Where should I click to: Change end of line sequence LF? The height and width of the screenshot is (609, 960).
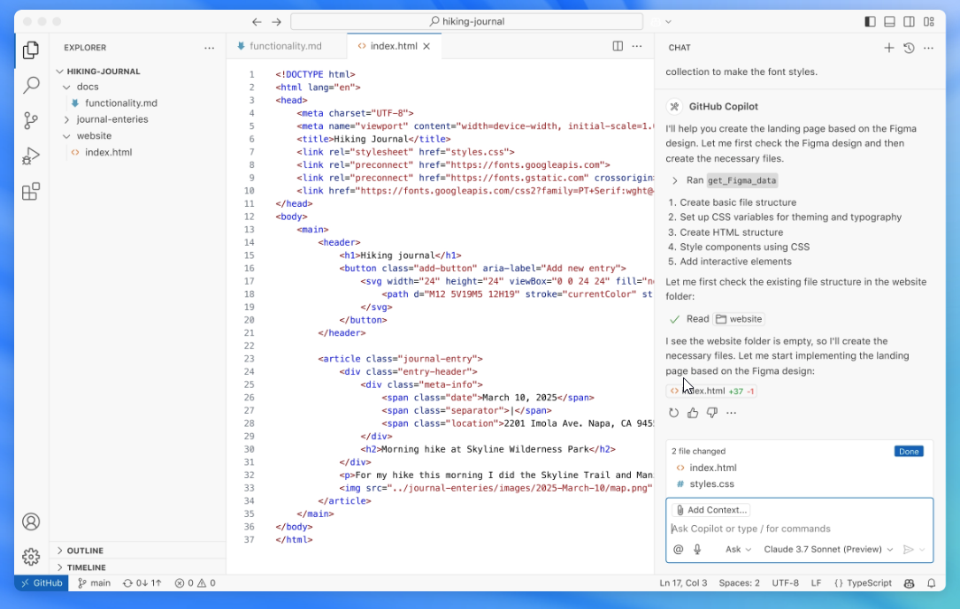tap(816, 583)
